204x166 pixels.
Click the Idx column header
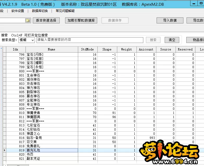click(x=16, y=49)
